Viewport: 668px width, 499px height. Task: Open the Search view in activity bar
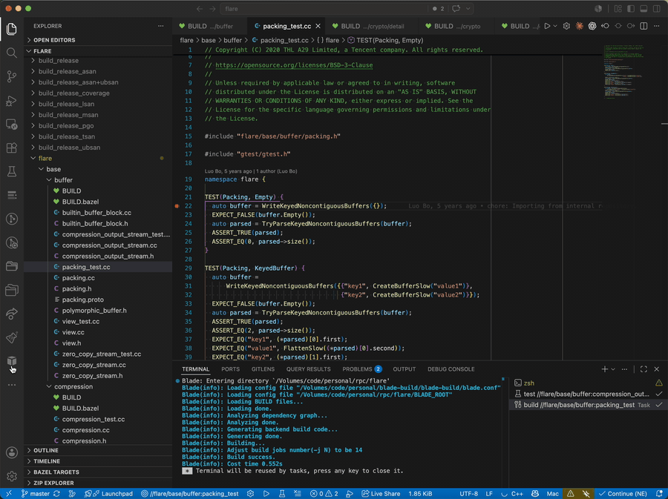[11, 53]
